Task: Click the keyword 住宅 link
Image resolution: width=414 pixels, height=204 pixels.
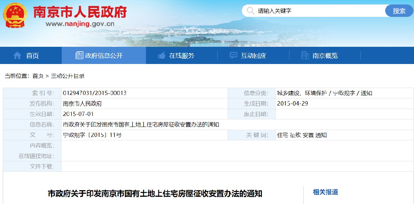Action: [282, 135]
